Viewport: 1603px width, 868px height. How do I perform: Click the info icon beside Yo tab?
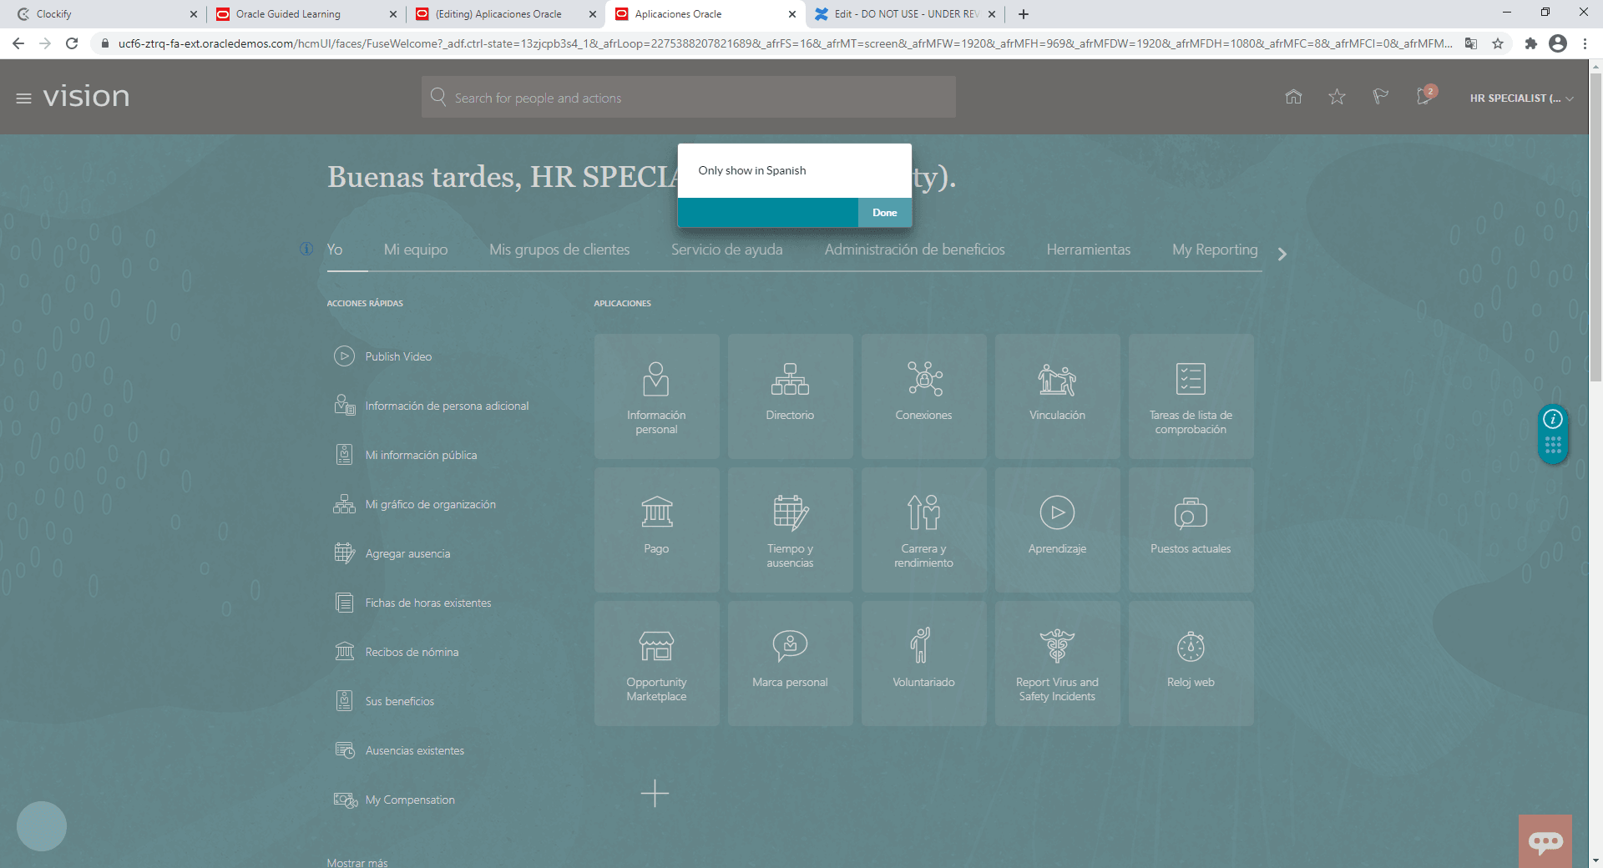point(306,249)
